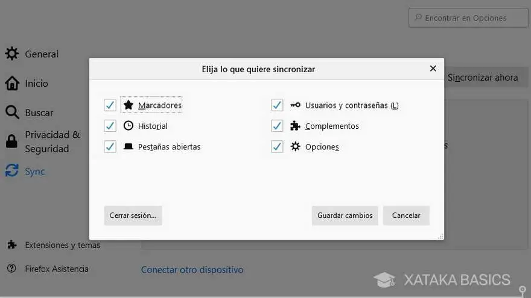This screenshot has height=298, width=531.
Task: Click the Cerrar sesión button
Action: (x=133, y=216)
